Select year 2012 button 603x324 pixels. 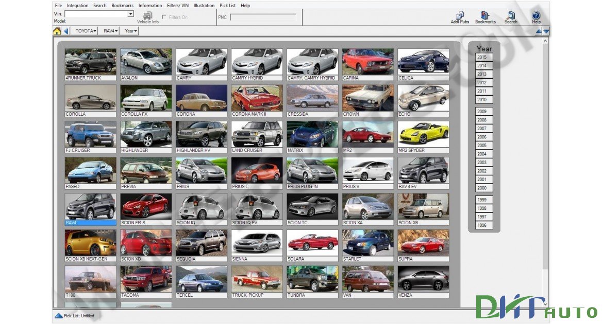coord(484,82)
